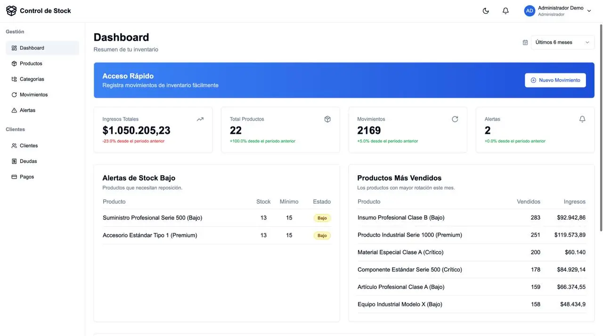Select Movimientos from the sidebar
603x336 pixels.
pos(33,95)
